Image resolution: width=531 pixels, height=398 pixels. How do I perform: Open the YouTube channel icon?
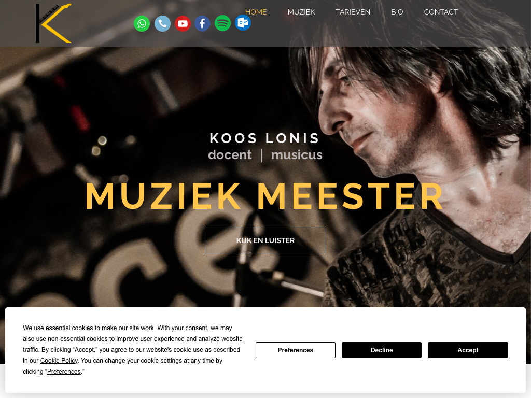coord(183,24)
